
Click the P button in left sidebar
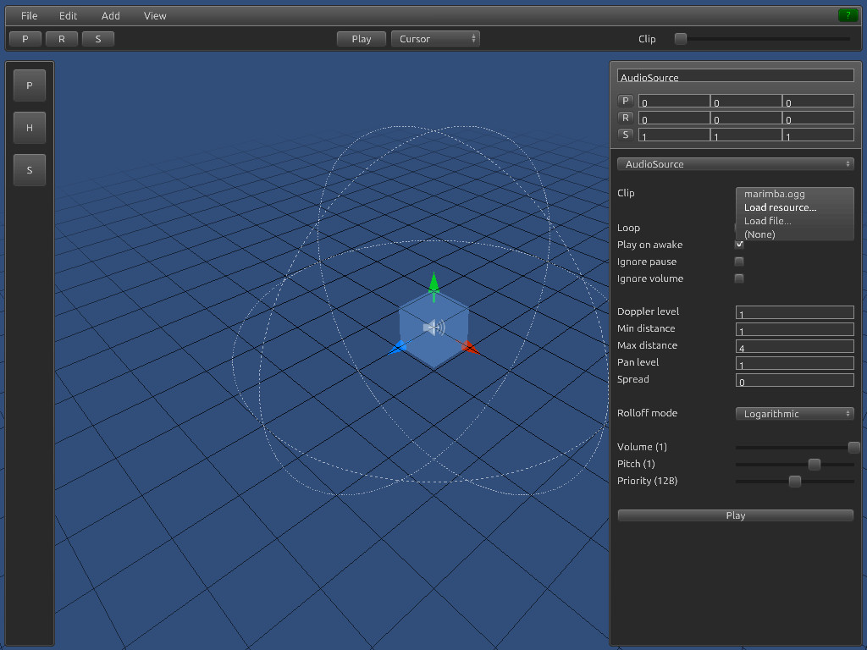click(30, 85)
